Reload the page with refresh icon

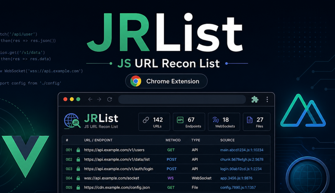pos(110,99)
